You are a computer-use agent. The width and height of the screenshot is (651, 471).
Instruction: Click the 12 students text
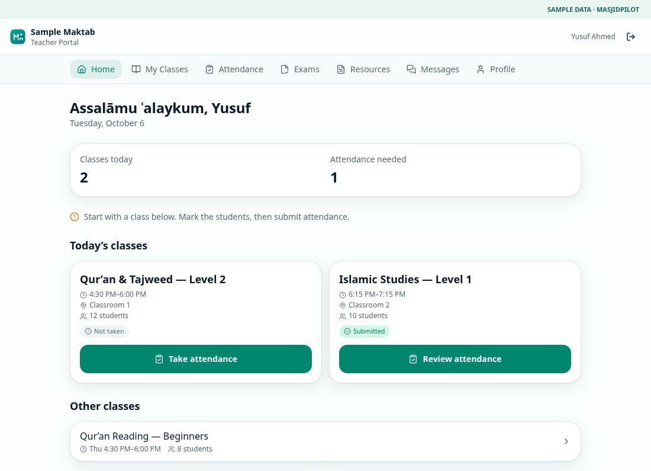(x=109, y=316)
